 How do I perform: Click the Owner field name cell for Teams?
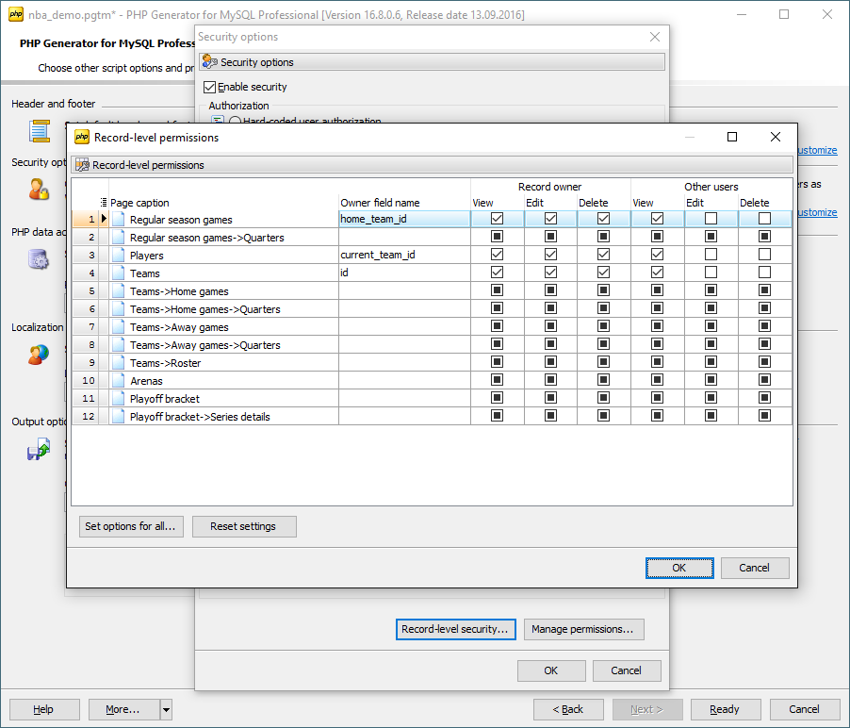click(403, 273)
